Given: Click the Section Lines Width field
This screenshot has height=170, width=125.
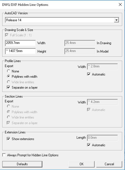Looking at the screenshot, I should [x=102, y=102].
